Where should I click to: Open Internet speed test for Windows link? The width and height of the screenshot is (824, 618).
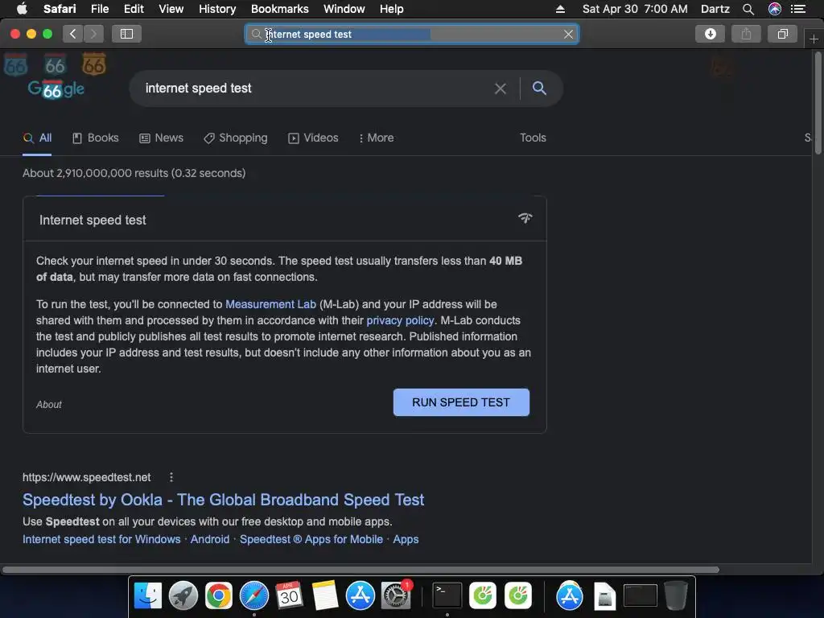pos(101,539)
